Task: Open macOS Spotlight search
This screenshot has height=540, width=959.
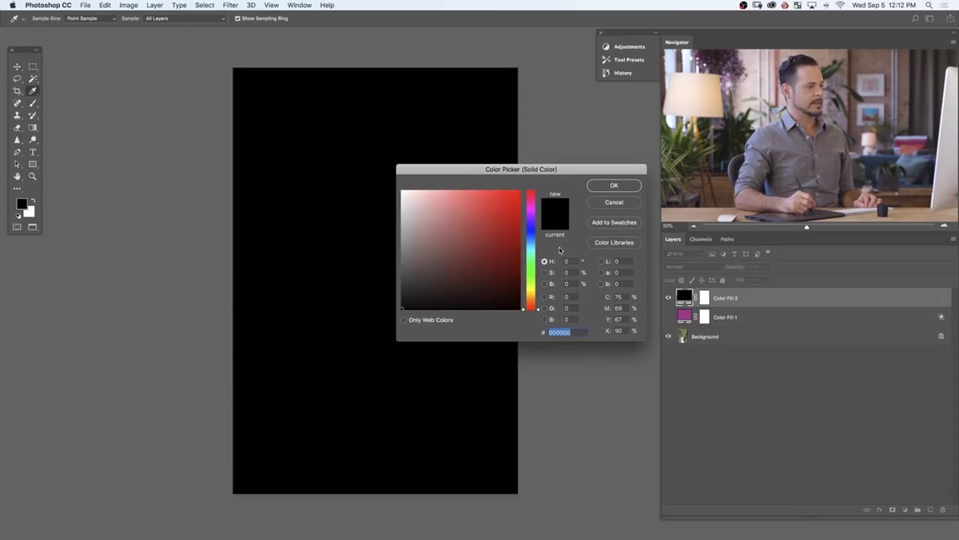Action: (929, 5)
